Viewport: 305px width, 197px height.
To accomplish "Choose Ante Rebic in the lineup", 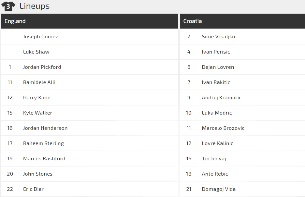I will [215, 174].
